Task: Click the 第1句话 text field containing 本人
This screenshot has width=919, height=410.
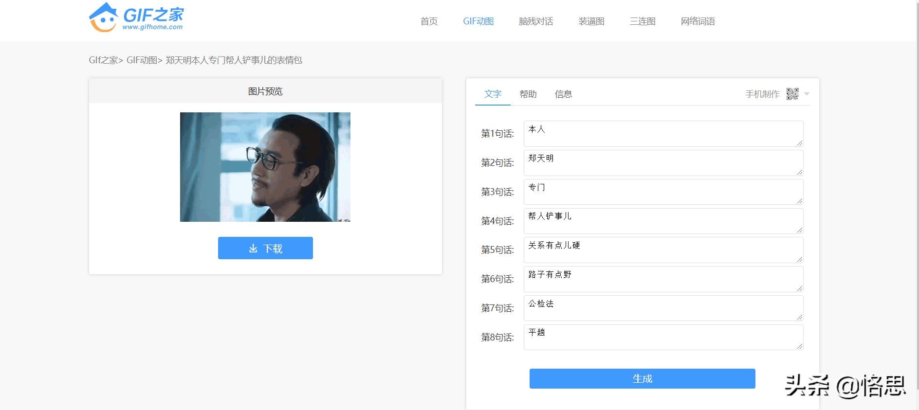Action: pos(663,134)
